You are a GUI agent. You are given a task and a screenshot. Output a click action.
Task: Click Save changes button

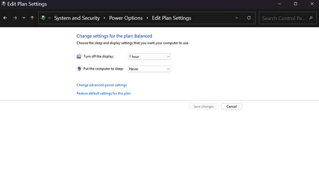[203, 106]
